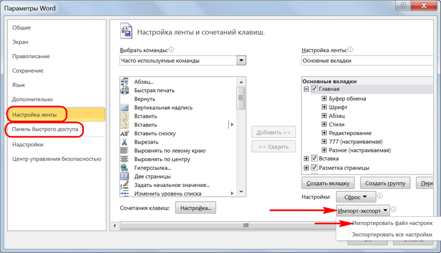The height and width of the screenshot is (253, 441).
Task: Click the Insert Footnote AB icon
Action: tap(125, 134)
